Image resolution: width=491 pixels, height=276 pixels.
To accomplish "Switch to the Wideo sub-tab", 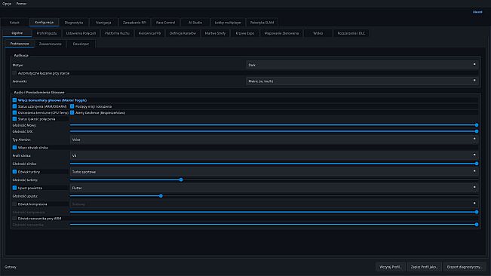I will pos(318,33).
